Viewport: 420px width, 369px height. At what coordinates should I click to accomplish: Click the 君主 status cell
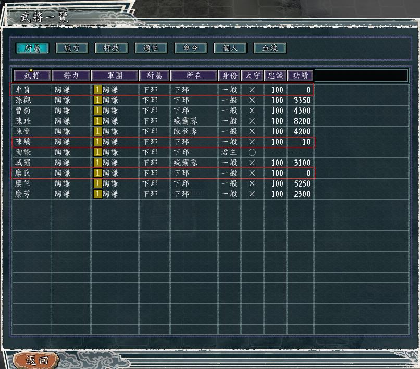pyautogui.click(x=229, y=153)
